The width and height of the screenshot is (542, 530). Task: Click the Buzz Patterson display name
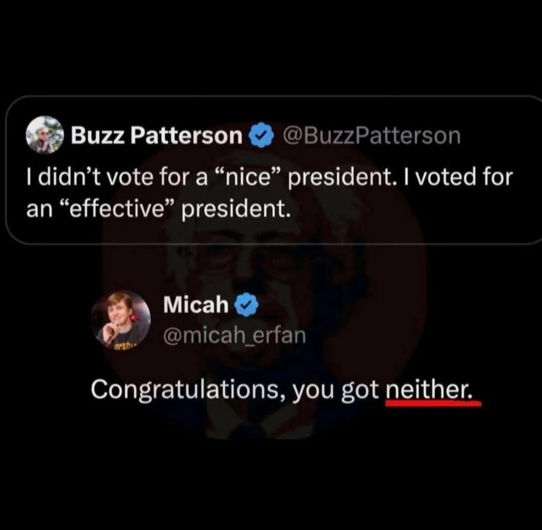157,136
